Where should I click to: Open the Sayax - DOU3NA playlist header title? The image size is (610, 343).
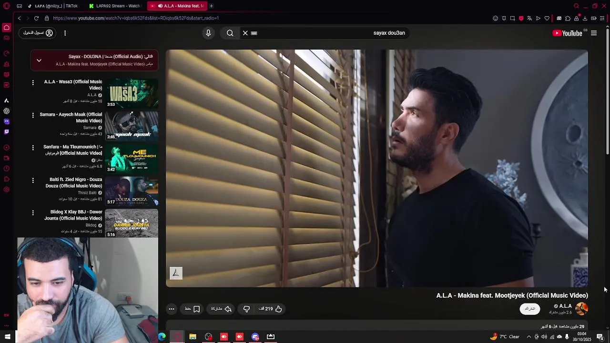click(111, 56)
